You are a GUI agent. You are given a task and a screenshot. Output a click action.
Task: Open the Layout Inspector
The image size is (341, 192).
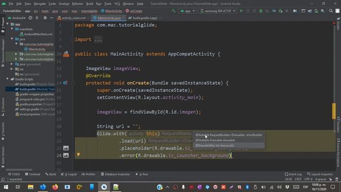coord(320,174)
